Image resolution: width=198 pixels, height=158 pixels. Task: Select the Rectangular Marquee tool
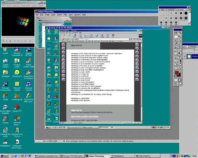click(x=176, y=37)
